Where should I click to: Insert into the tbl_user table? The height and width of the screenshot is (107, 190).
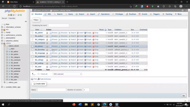[80, 67]
